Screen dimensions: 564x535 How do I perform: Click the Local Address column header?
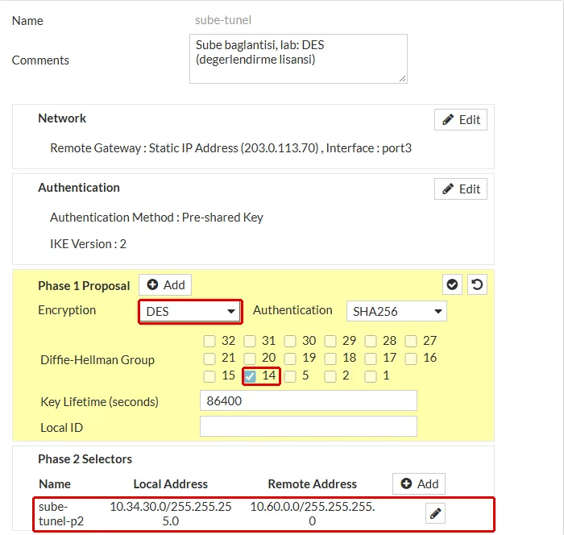[171, 484]
